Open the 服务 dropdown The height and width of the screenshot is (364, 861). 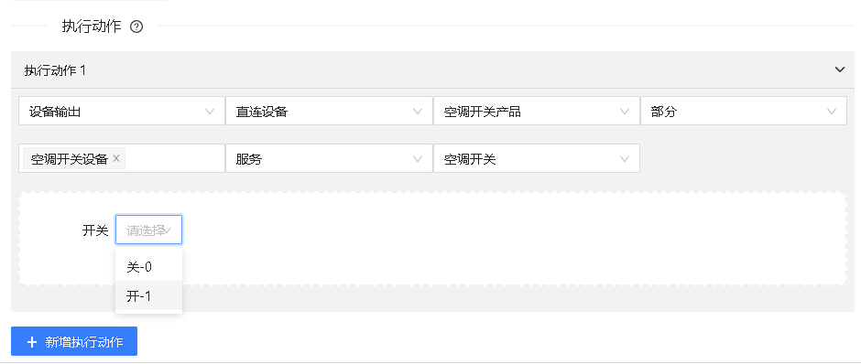tap(329, 158)
